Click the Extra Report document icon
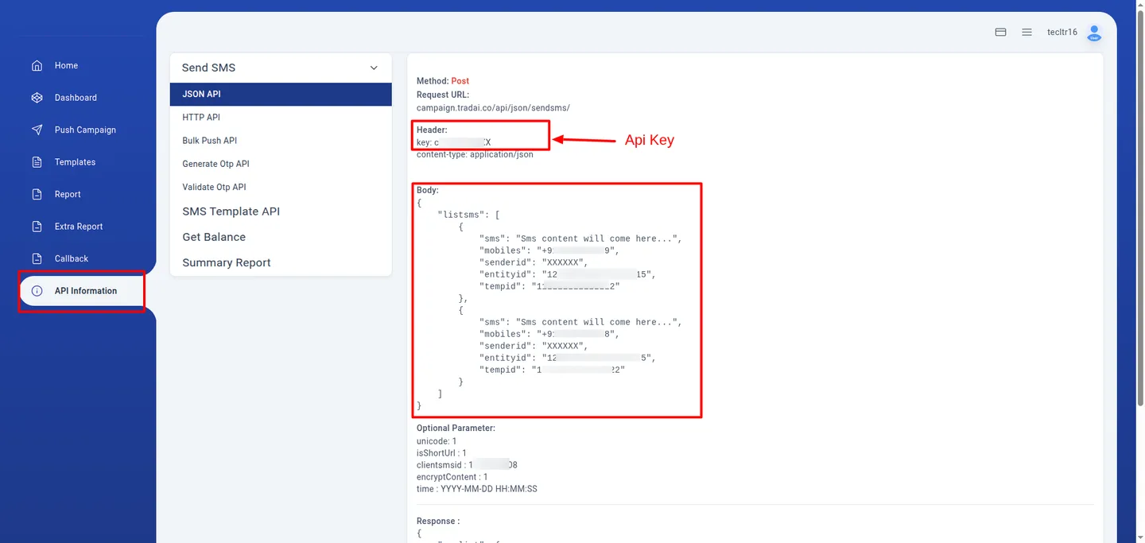1145x543 pixels. [x=37, y=227]
